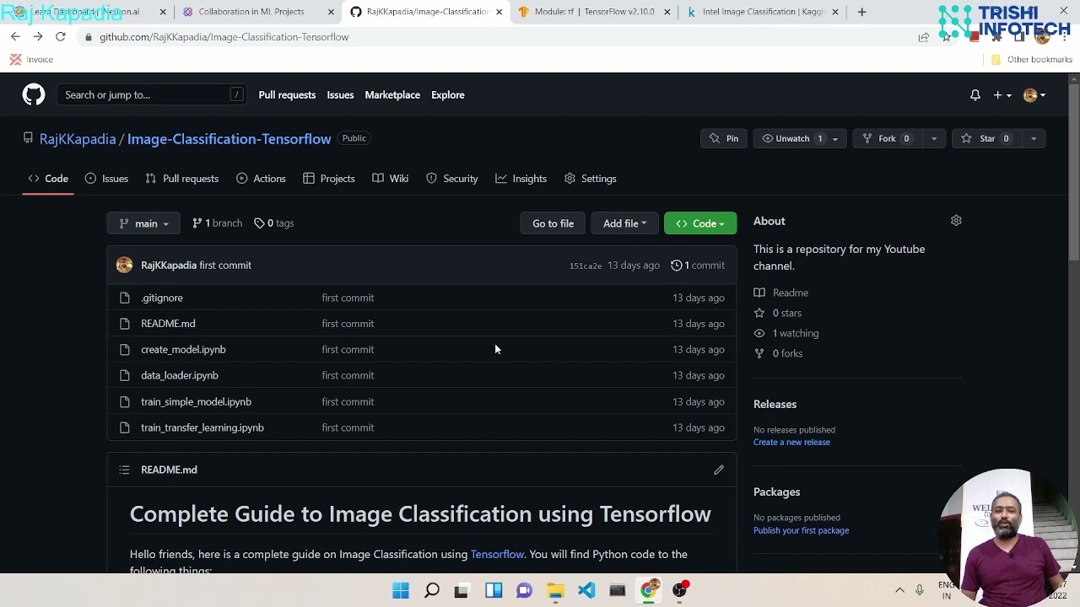Click the first commit message for create_model.ipynb
This screenshot has width=1080, height=607.
tap(348, 350)
